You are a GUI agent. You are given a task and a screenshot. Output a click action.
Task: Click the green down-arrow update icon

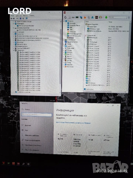click(106, 17)
